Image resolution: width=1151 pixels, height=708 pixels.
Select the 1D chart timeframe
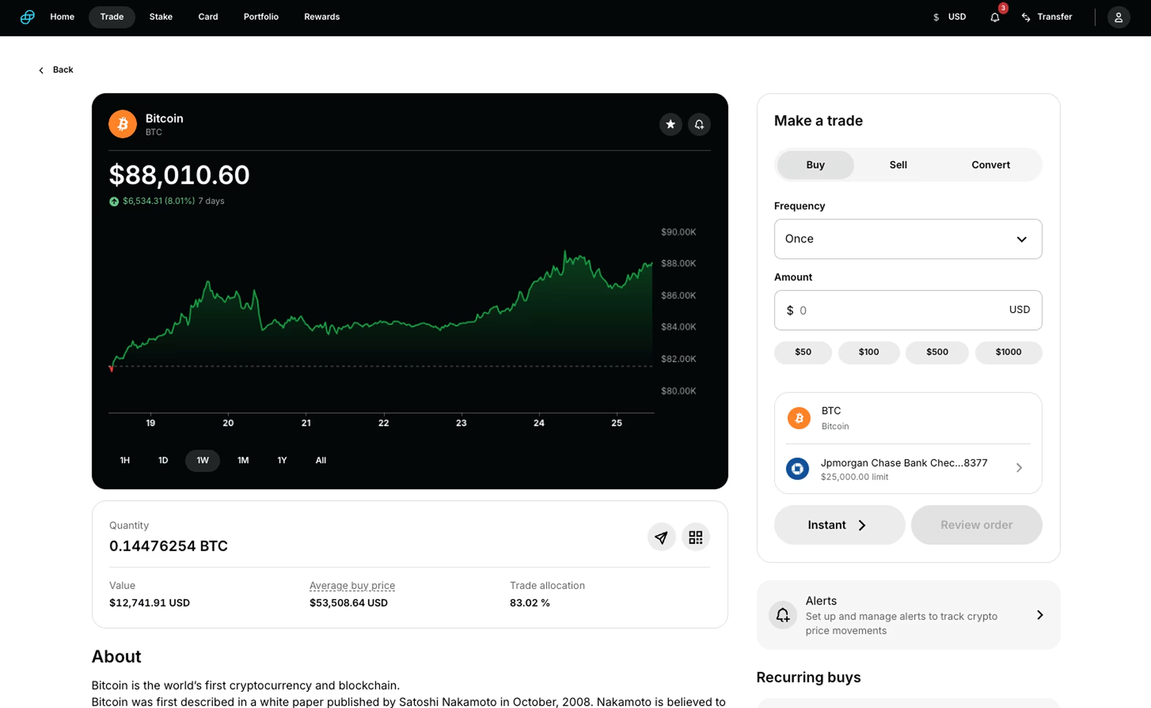[x=163, y=460]
